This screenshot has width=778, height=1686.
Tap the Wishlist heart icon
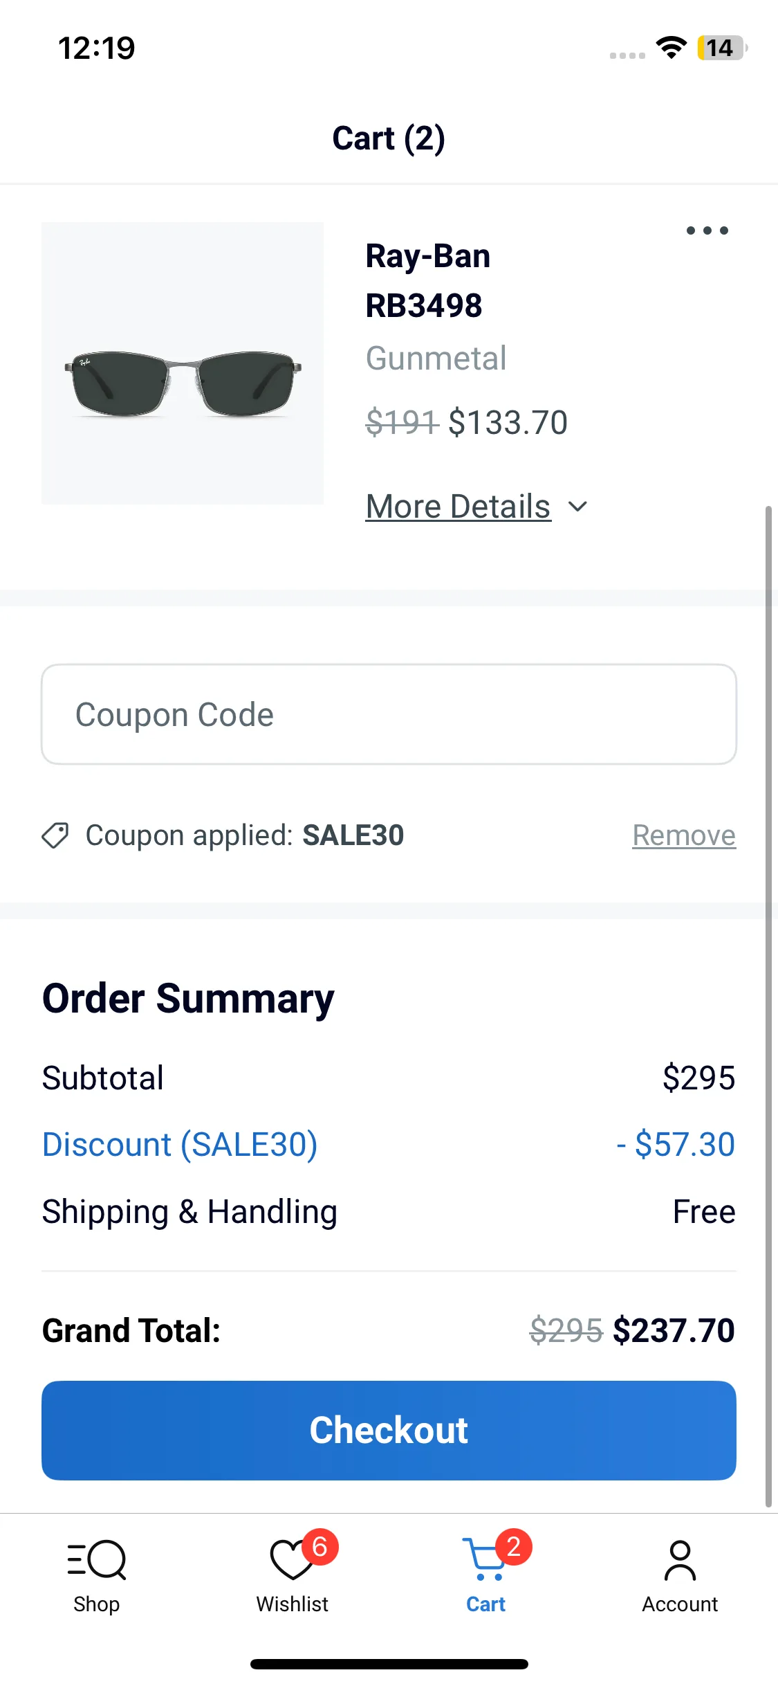point(290,1560)
